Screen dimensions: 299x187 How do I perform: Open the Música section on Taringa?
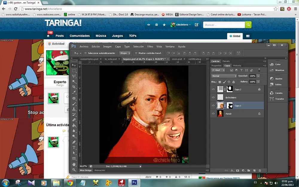101,36
